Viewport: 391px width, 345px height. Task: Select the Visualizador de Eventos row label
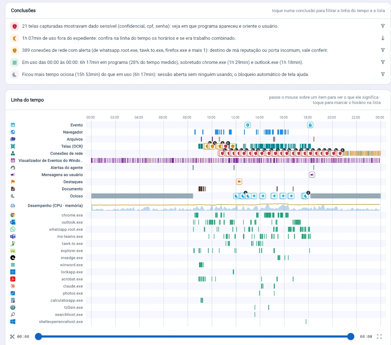(x=50, y=160)
